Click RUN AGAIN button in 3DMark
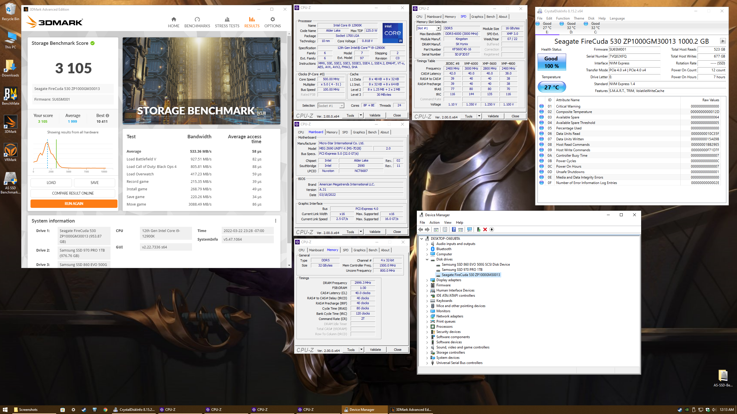The image size is (737, 414). click(74, 204)
